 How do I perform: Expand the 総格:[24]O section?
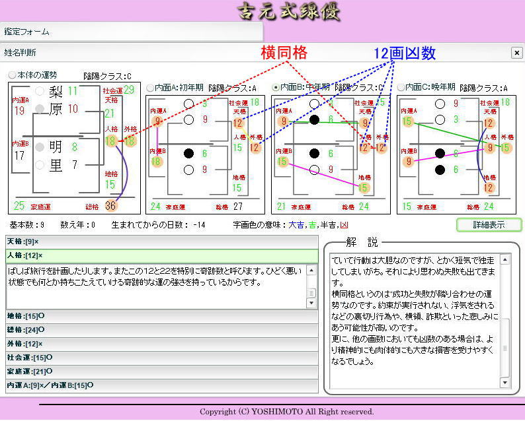[x=162, y=329]
